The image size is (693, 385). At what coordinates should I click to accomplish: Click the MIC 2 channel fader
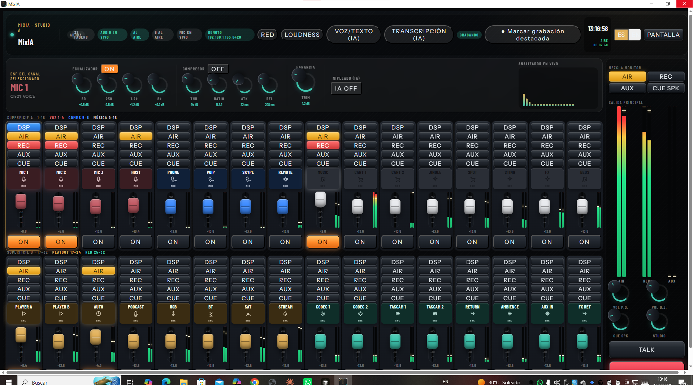point(59,204)
